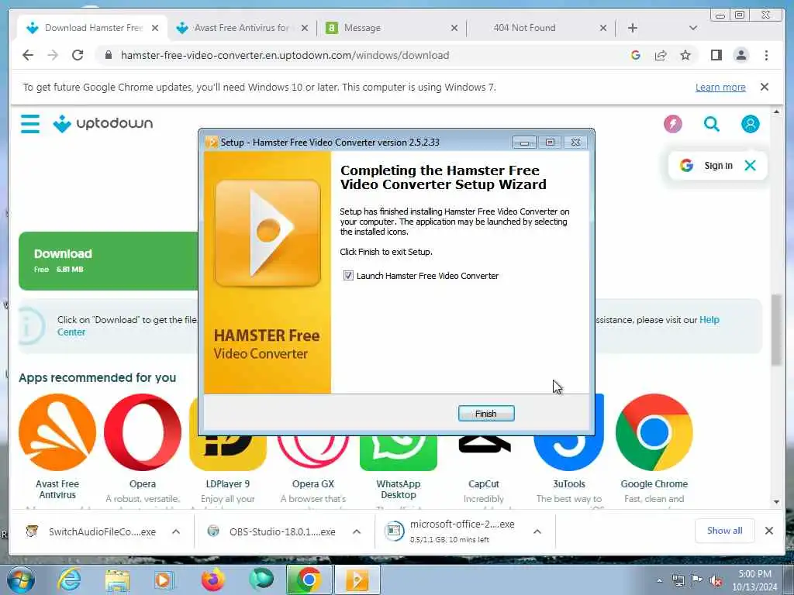Switch to the Message tab
Screen dimensions: 794x595
tap(362, 28)
